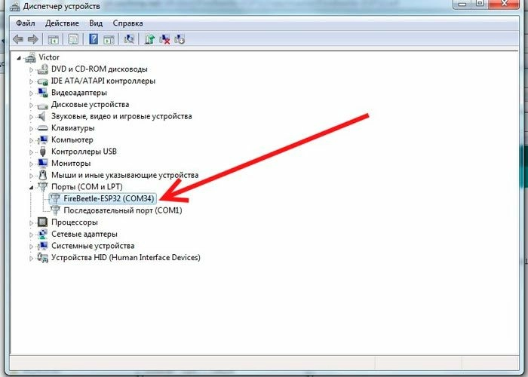This screenshot has height=377, width=528.
Task: Select Последовательный порт (COM1) entry
Action: point(122,210)
